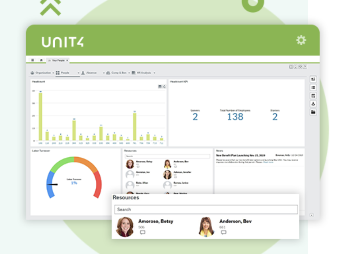Click Anderson, Bev profile photo

[x=206, y=227]
